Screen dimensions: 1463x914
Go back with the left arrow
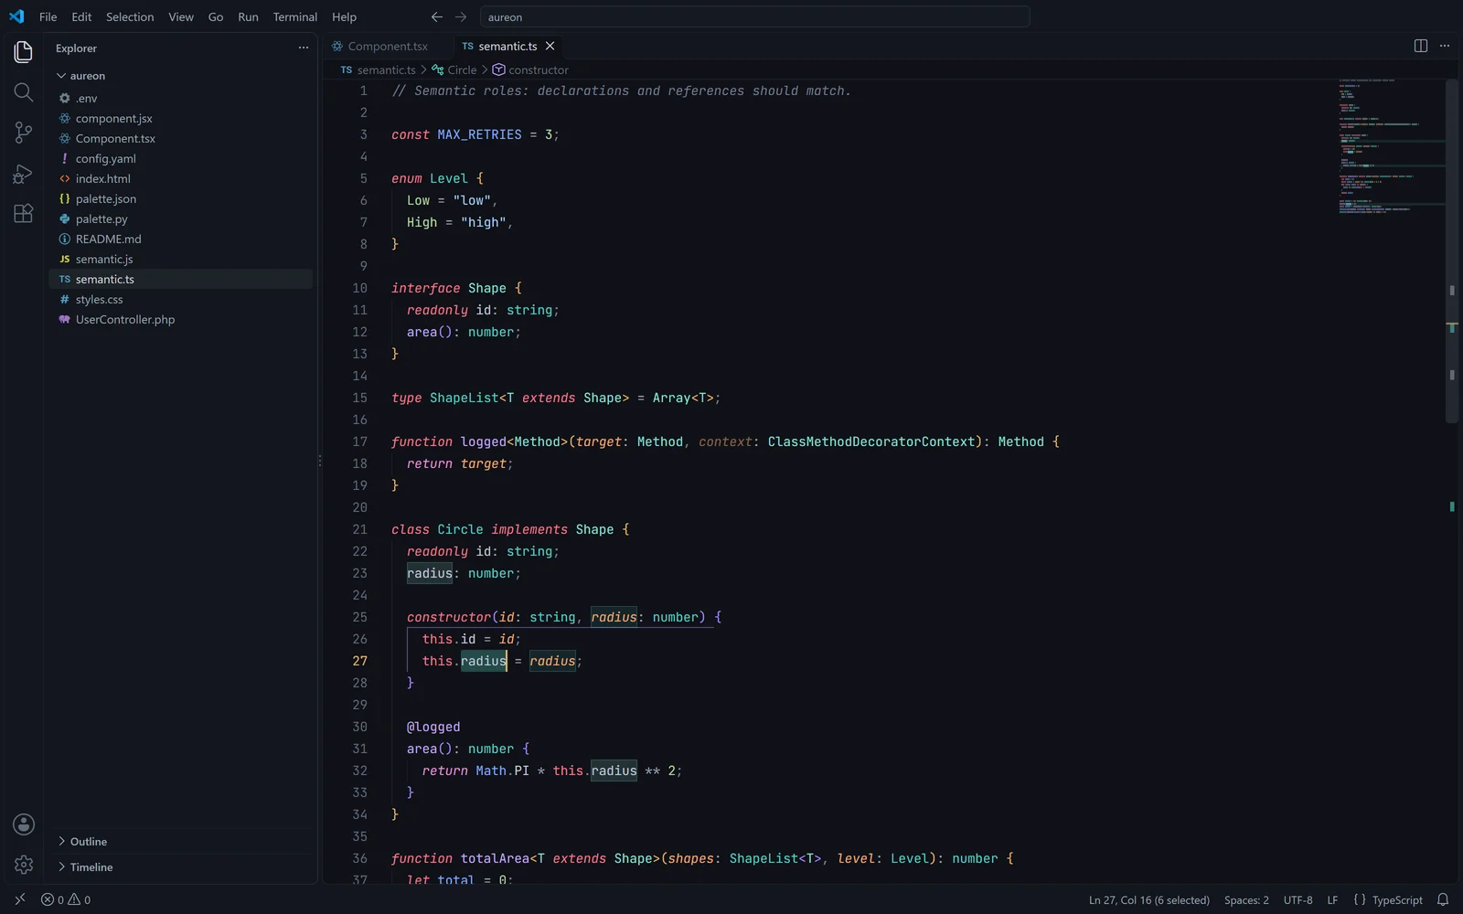437,16
